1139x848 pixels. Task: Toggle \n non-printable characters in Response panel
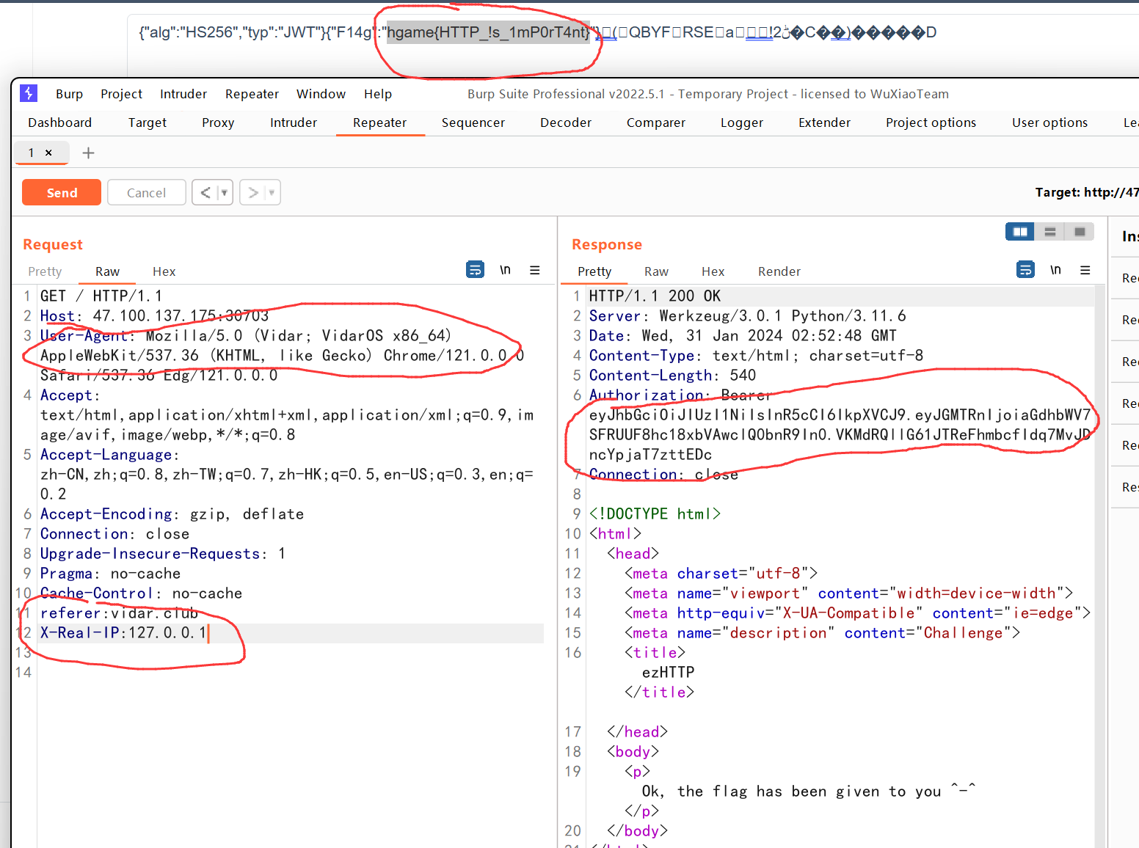pyautogui.click(x=1055, y=270)
